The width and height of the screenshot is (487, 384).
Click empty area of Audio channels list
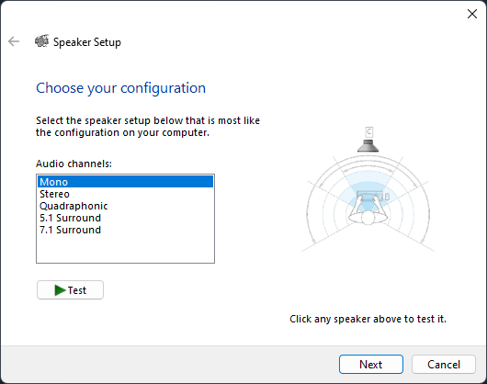[126, 249]
